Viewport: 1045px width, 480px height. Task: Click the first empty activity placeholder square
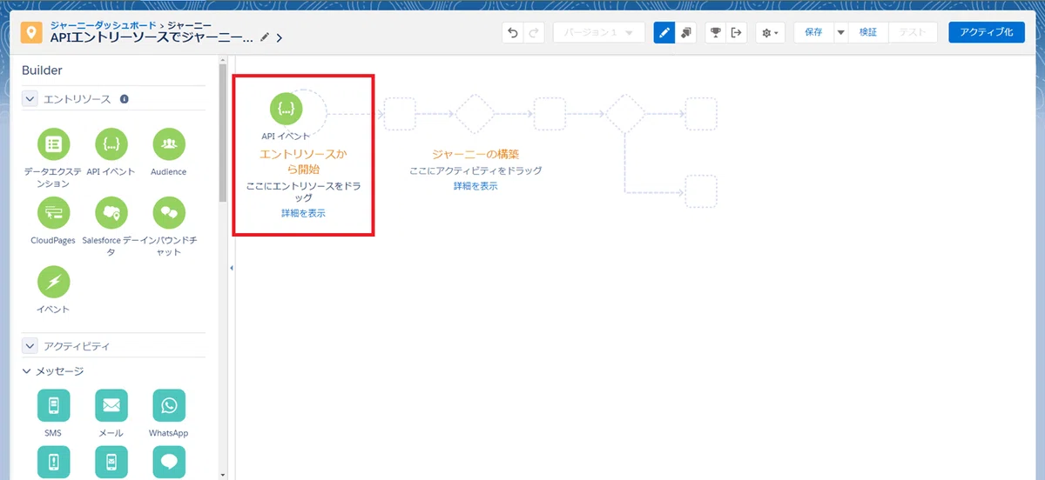click(x=400, y=114)
